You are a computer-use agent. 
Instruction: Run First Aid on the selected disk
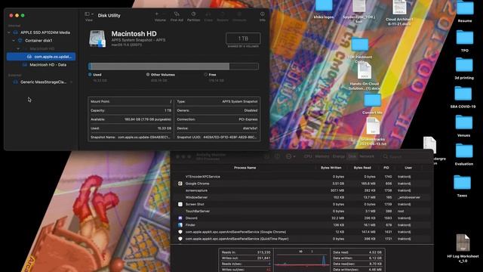177,17
